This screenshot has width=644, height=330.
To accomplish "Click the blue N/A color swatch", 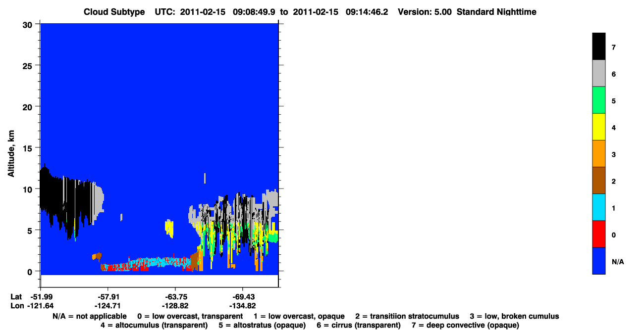I will click(x=599, y=260).
